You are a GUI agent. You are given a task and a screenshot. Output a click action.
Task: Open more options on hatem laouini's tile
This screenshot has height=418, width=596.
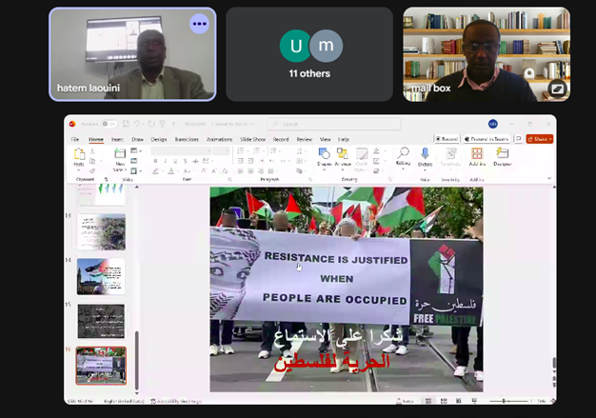(x=199, y=24)
